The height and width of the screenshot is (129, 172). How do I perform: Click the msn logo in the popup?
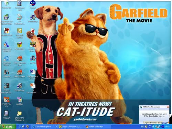[165, 123]
